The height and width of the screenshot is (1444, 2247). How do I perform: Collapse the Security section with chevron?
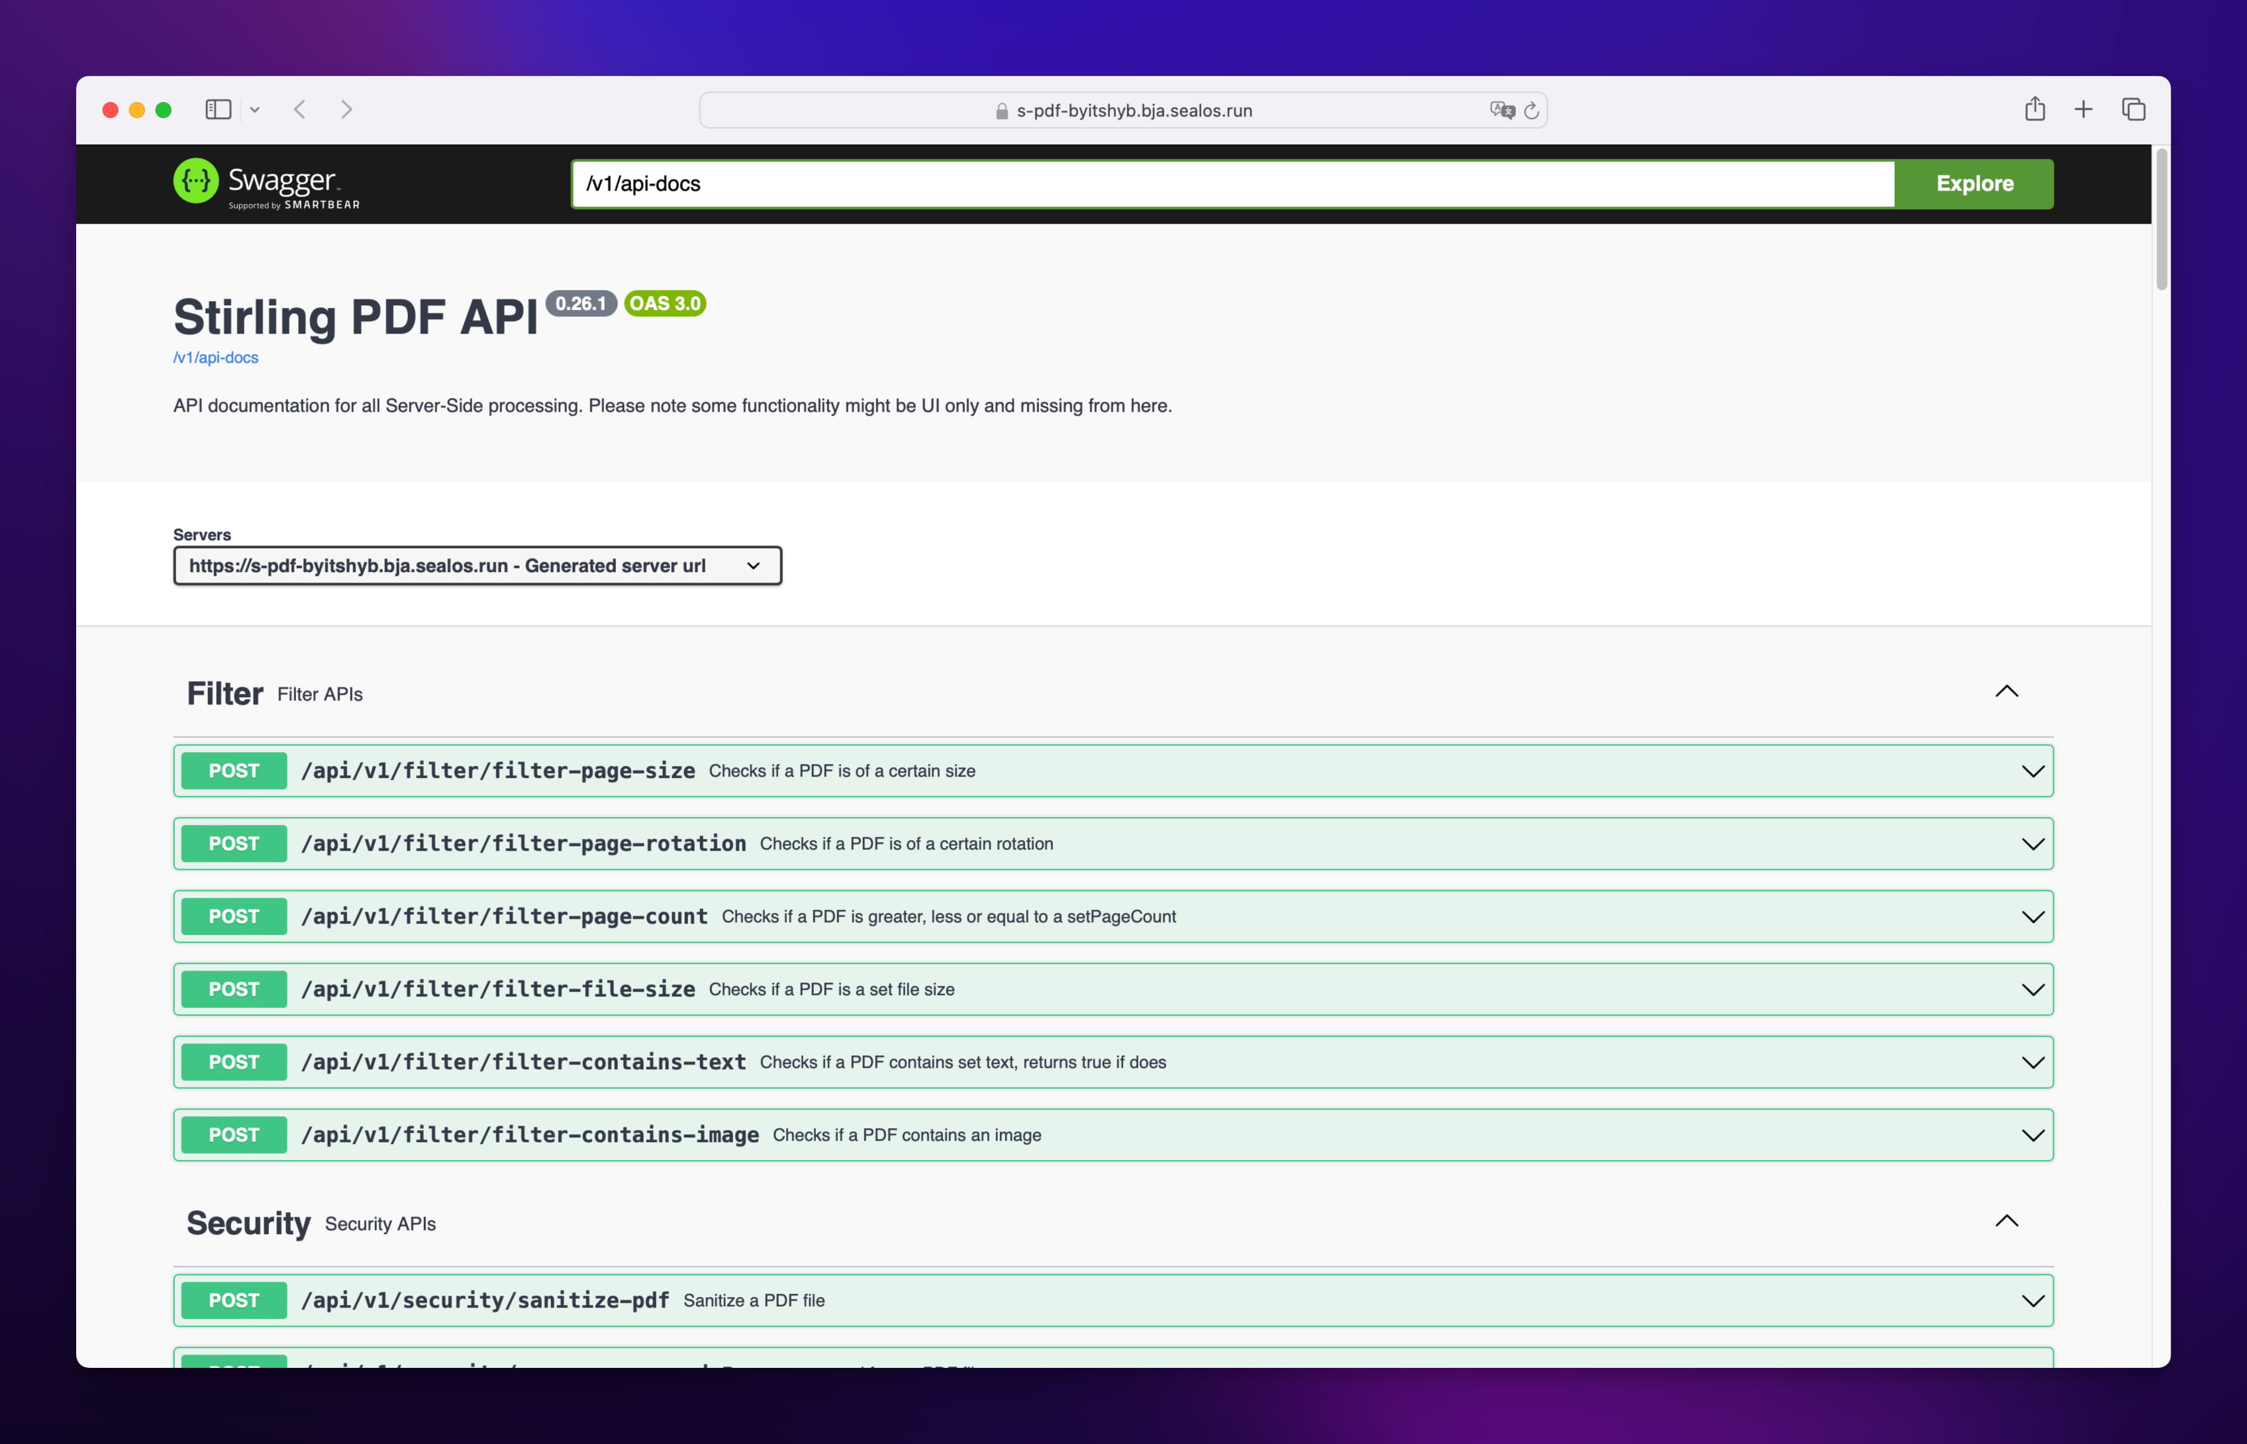coord(2006,1222)
